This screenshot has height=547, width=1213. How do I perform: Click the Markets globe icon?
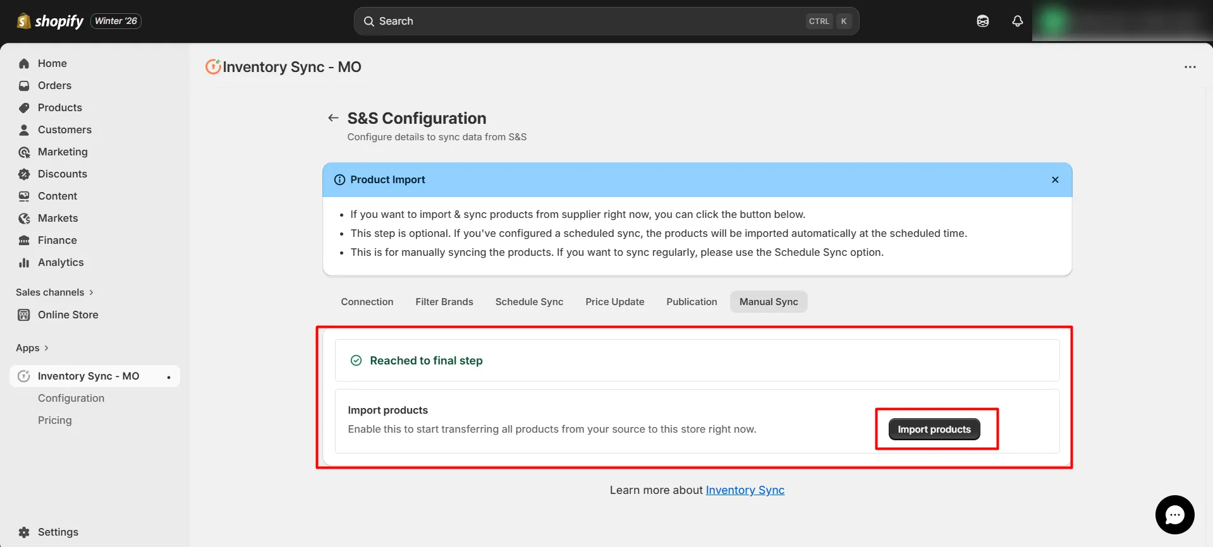(24, 218)
